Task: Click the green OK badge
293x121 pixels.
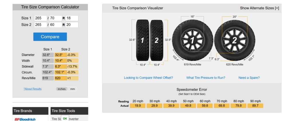Action: [x=65, y=118]
